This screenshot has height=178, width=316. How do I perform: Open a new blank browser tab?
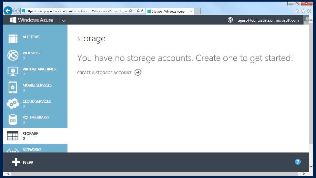(198, 12)
